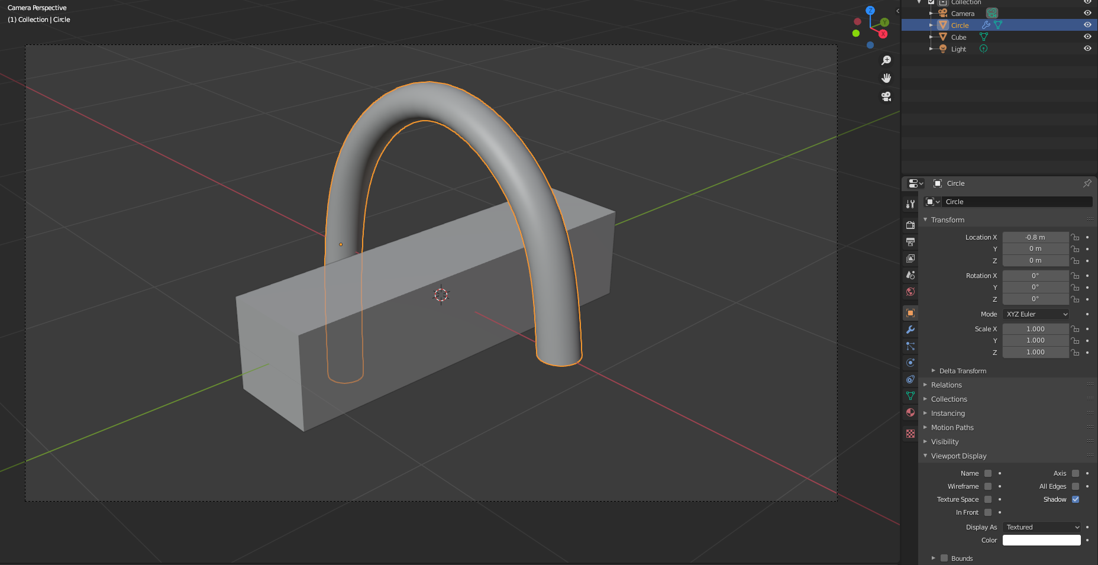Screen dimensions: 1098x565
Task: Click the viewport zoom magnifier icon
Action: (x=886, y=60)
